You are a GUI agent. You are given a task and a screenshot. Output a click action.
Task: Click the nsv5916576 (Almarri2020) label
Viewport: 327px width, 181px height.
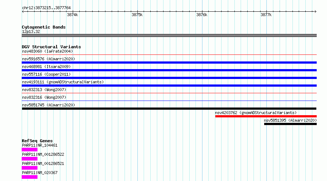click(x=48, y=59)
